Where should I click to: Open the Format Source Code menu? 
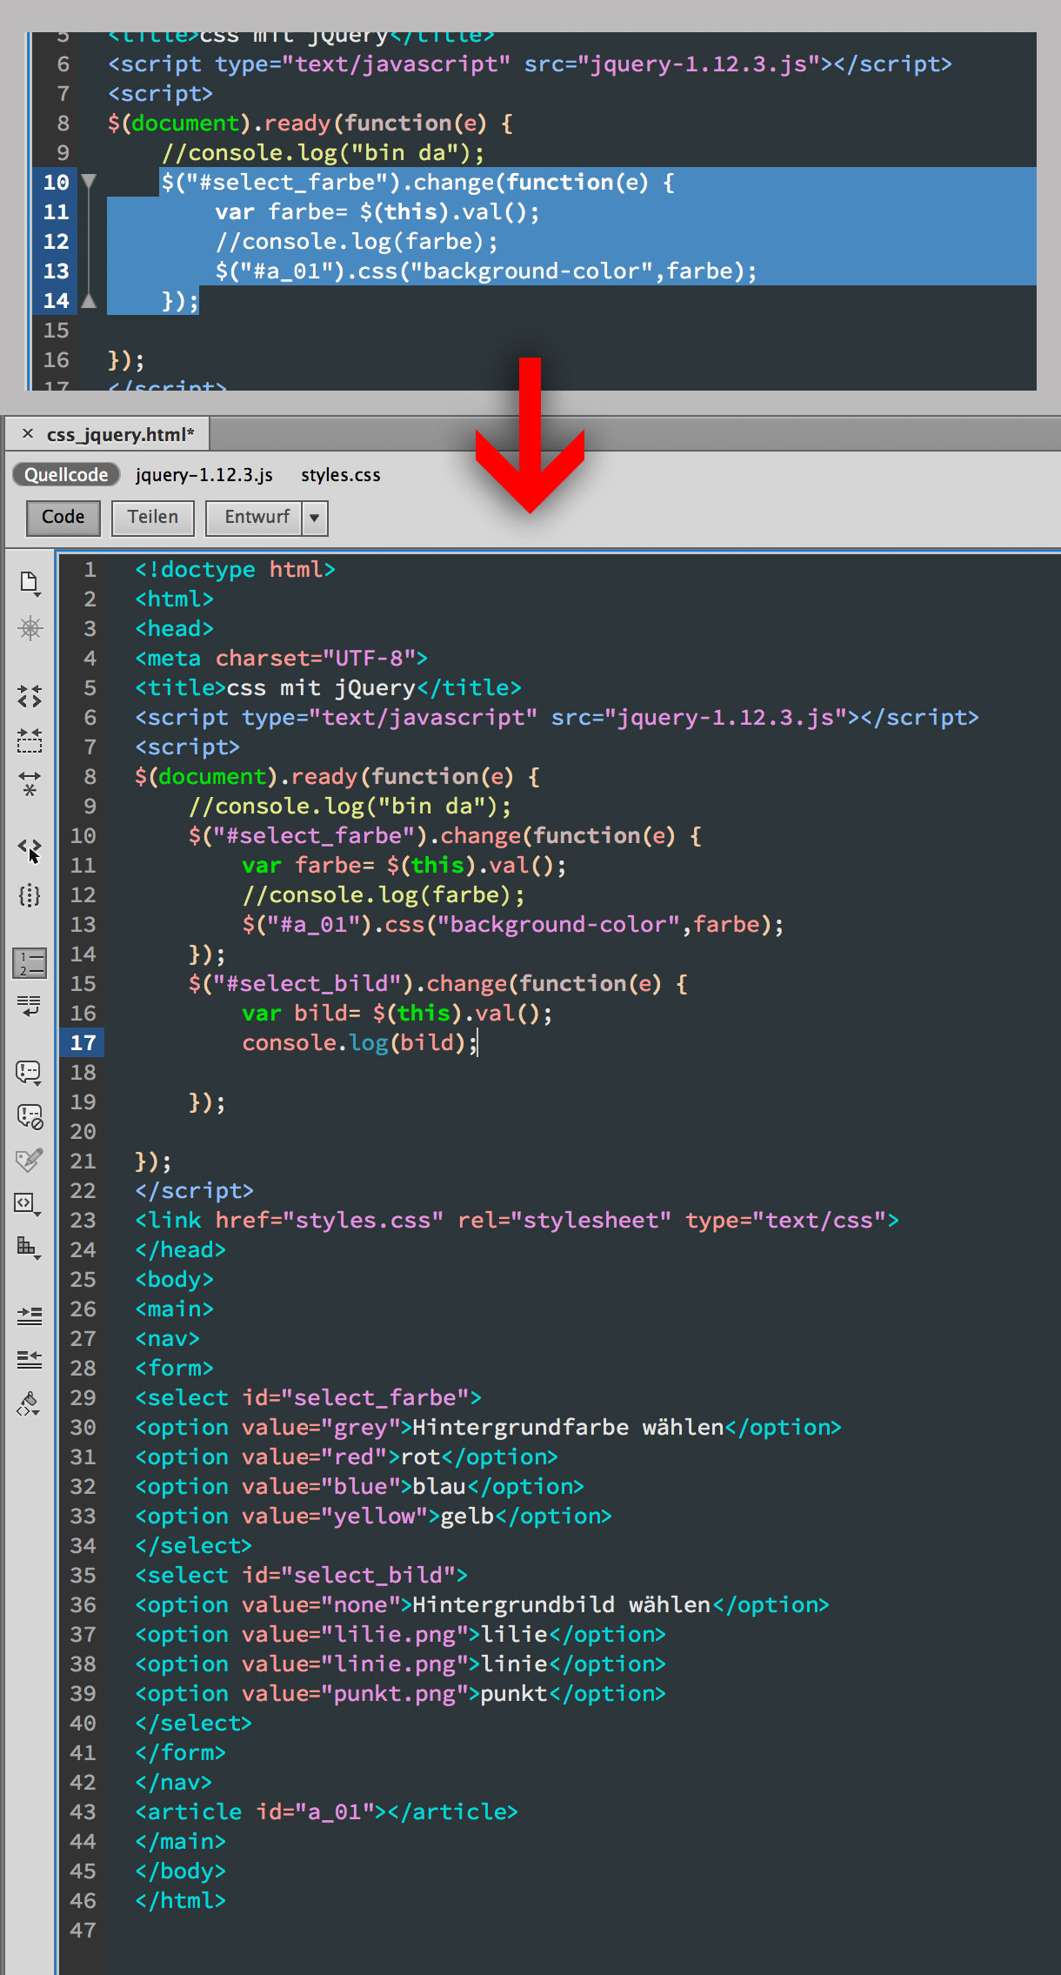[30, 1403]
